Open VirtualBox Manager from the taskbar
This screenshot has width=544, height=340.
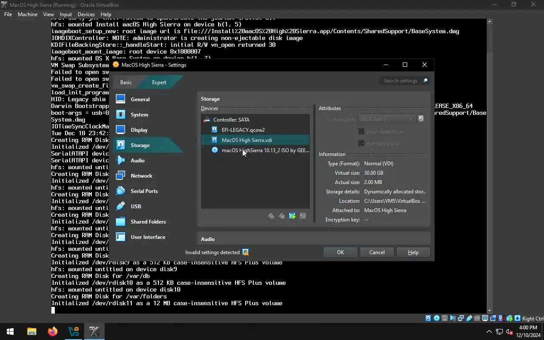[x=74, y=331]
